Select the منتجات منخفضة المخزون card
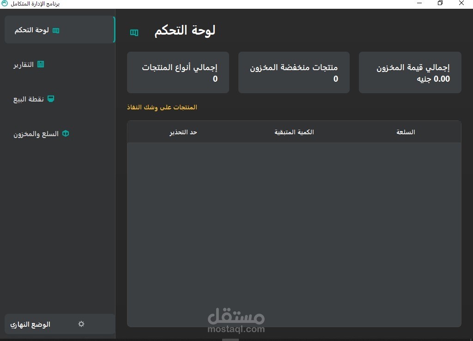Image resolution: width=473 pixels, height=341 pixels. (294, 72)
